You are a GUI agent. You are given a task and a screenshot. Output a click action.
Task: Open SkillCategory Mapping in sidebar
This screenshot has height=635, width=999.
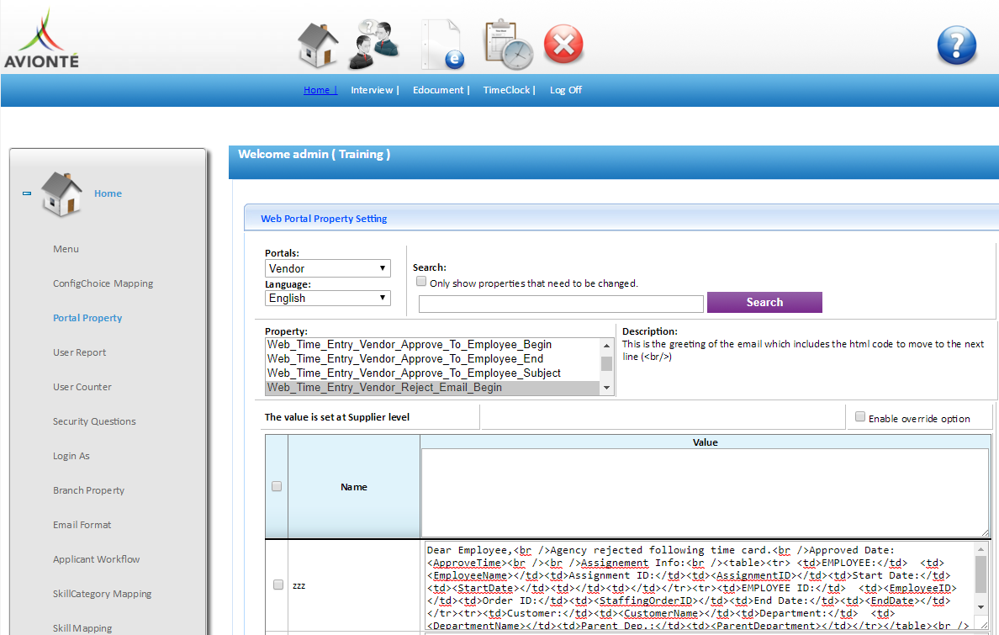pos(102,593)
